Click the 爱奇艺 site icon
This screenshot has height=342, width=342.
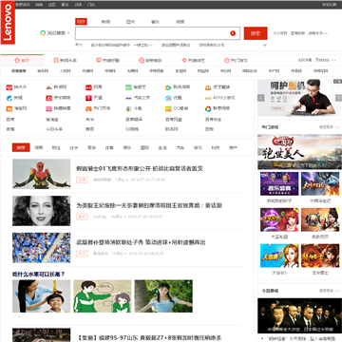pyautogui.click(x=128, y=87)
